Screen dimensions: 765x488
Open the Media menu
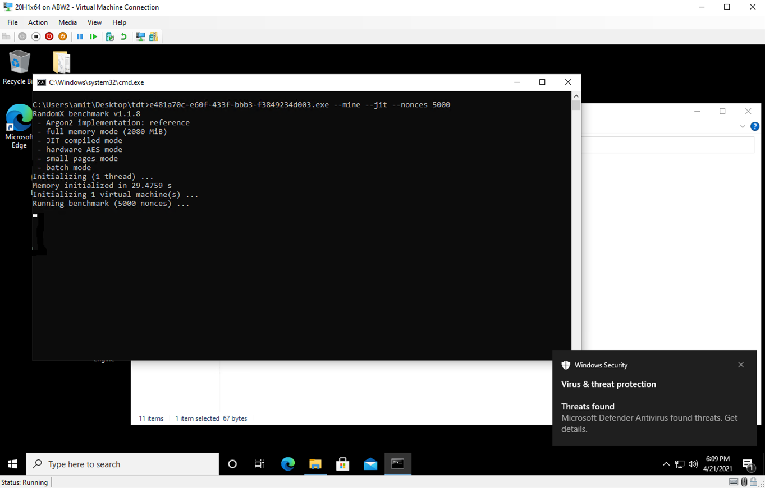point(67,22)
